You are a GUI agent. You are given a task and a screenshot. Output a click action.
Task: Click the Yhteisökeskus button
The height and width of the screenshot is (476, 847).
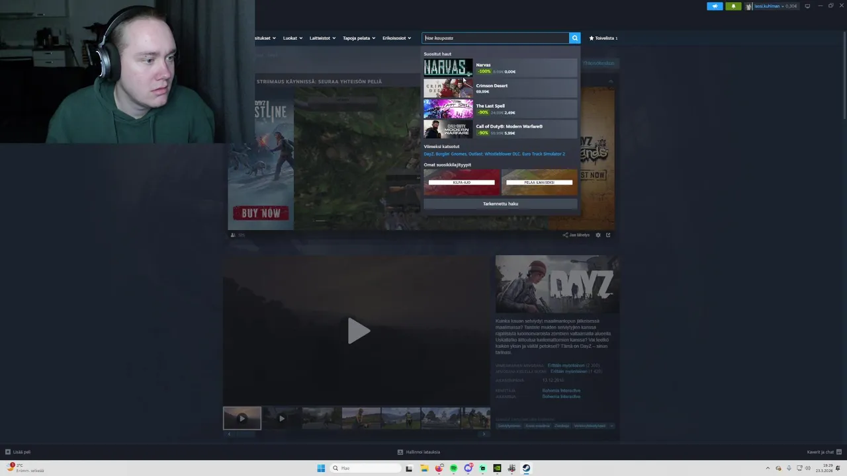tap(599, 63)
